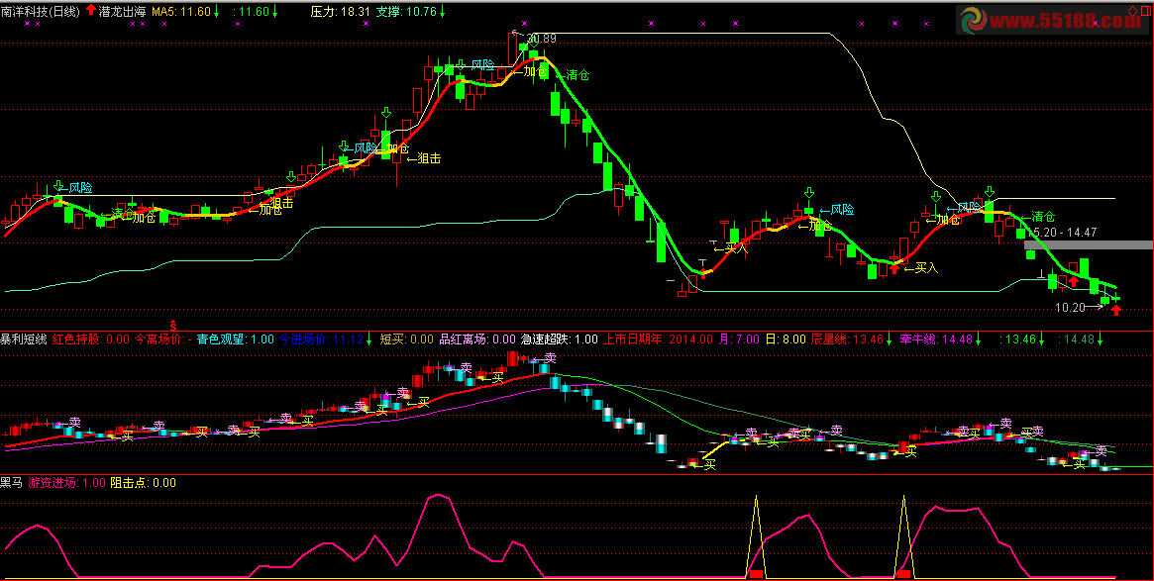Viewport: 1154px width, 581px height.
Task: Click the 今离场价: - readout
Action: pyautogui.click(x=163, y=339)
